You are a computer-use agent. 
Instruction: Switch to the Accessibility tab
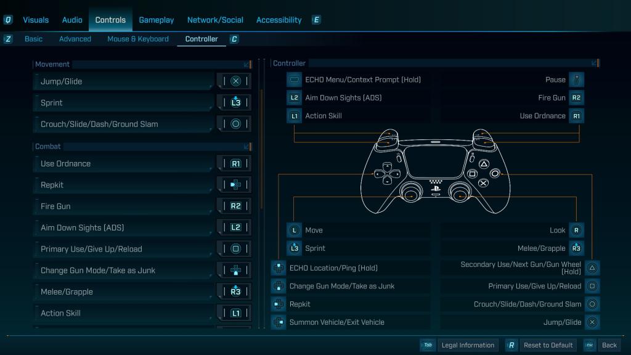tap(279, 20)
